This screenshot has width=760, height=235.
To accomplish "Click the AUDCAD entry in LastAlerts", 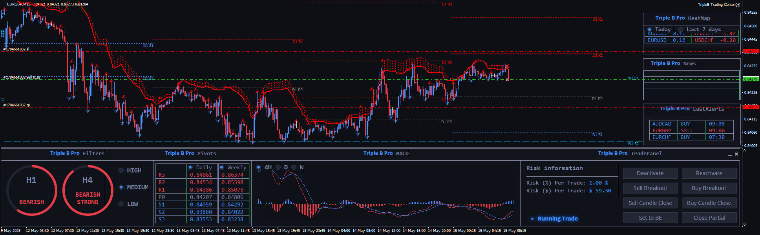I will point(662,124).
